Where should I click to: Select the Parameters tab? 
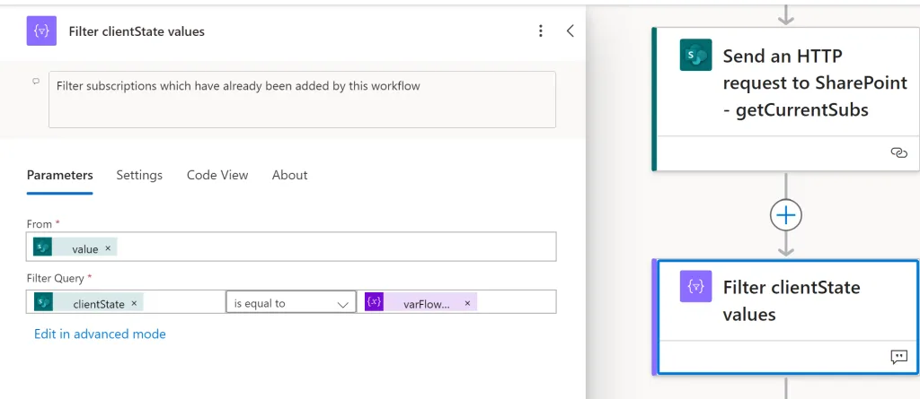(60, 175)
